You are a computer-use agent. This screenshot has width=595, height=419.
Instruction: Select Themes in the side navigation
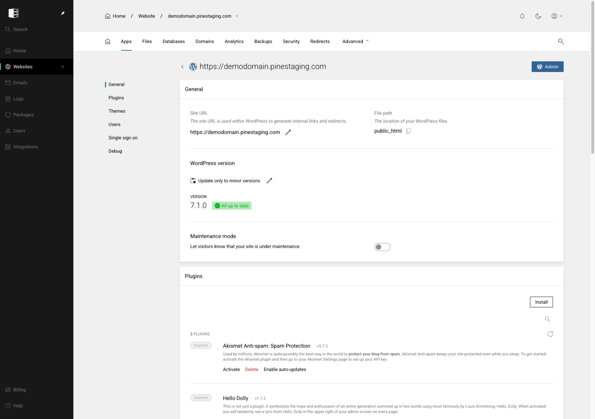[117, 111]
